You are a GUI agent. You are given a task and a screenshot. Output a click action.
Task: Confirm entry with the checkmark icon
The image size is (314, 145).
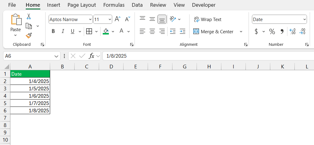[x=82, y=56]
